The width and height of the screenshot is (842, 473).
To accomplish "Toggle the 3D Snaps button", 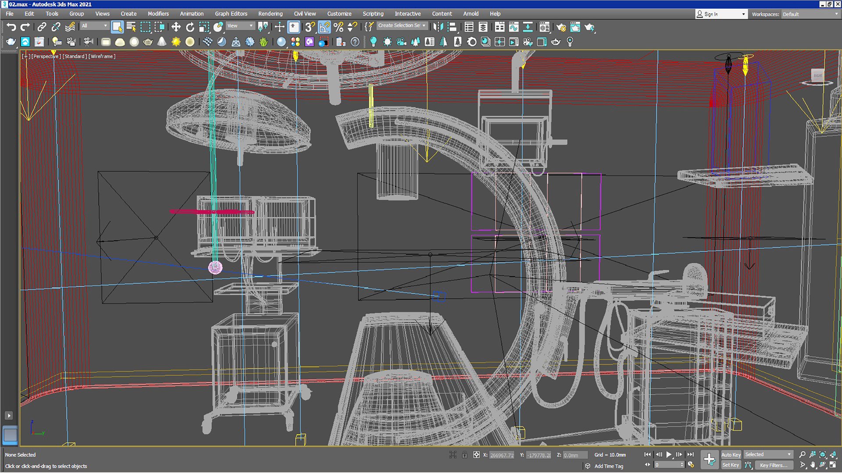I will (310, 27).
